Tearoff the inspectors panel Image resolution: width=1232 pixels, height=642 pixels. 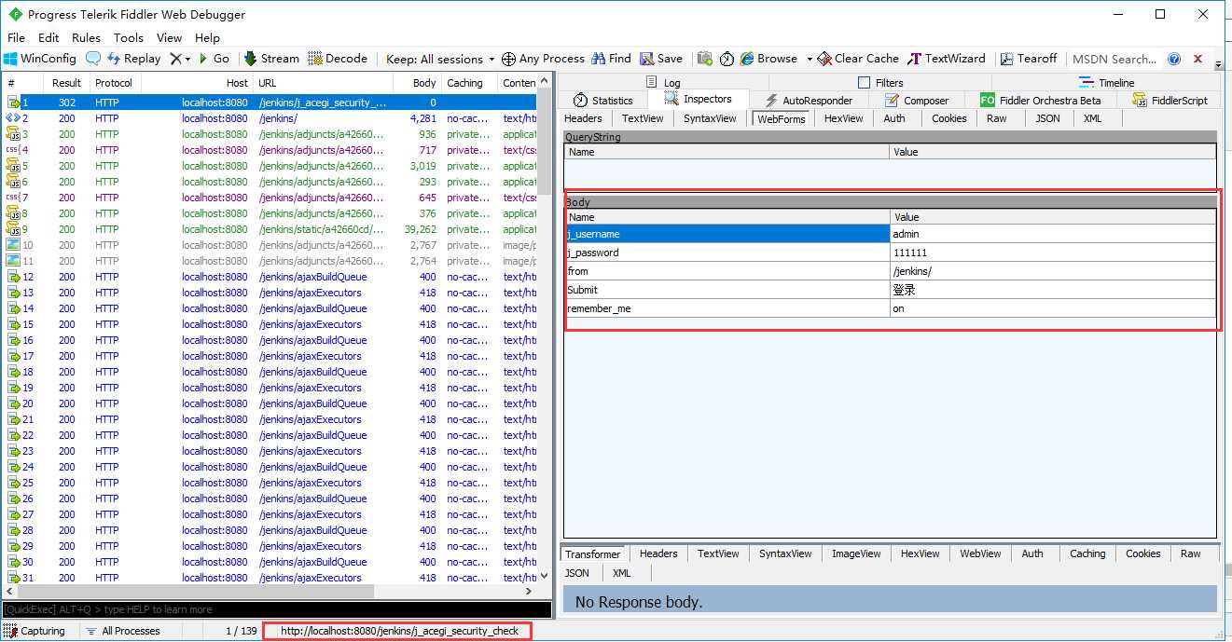pyautogui.click(x=1029, y=58)
